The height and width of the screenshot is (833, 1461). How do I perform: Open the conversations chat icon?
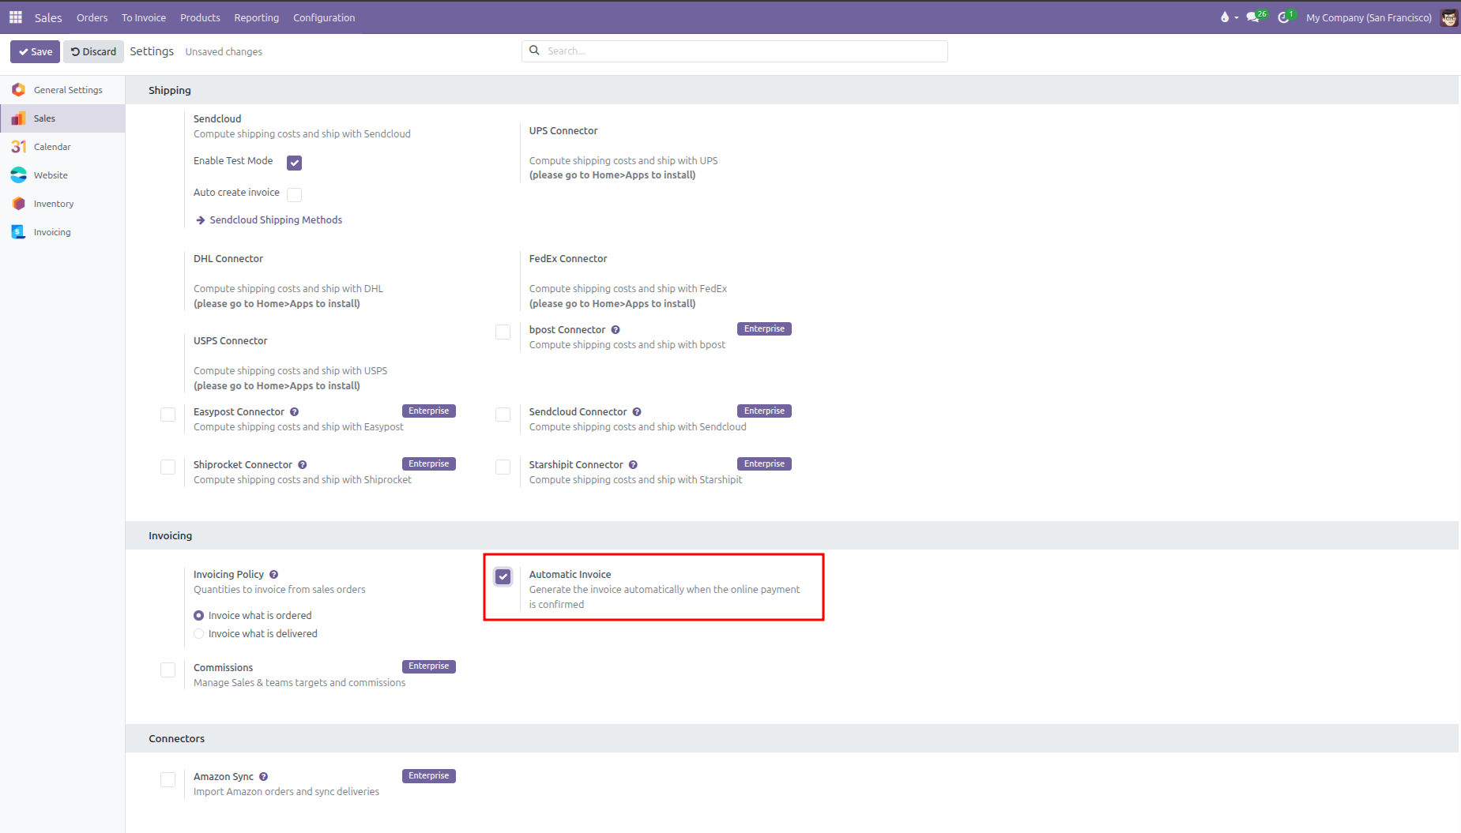[1252, 17]
